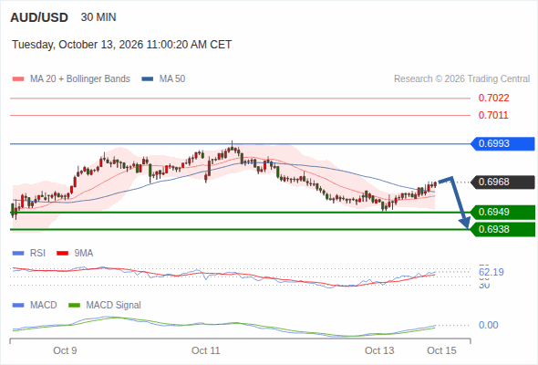Click the MACD value 0.00
538x365 pixels.
(488, 325)
